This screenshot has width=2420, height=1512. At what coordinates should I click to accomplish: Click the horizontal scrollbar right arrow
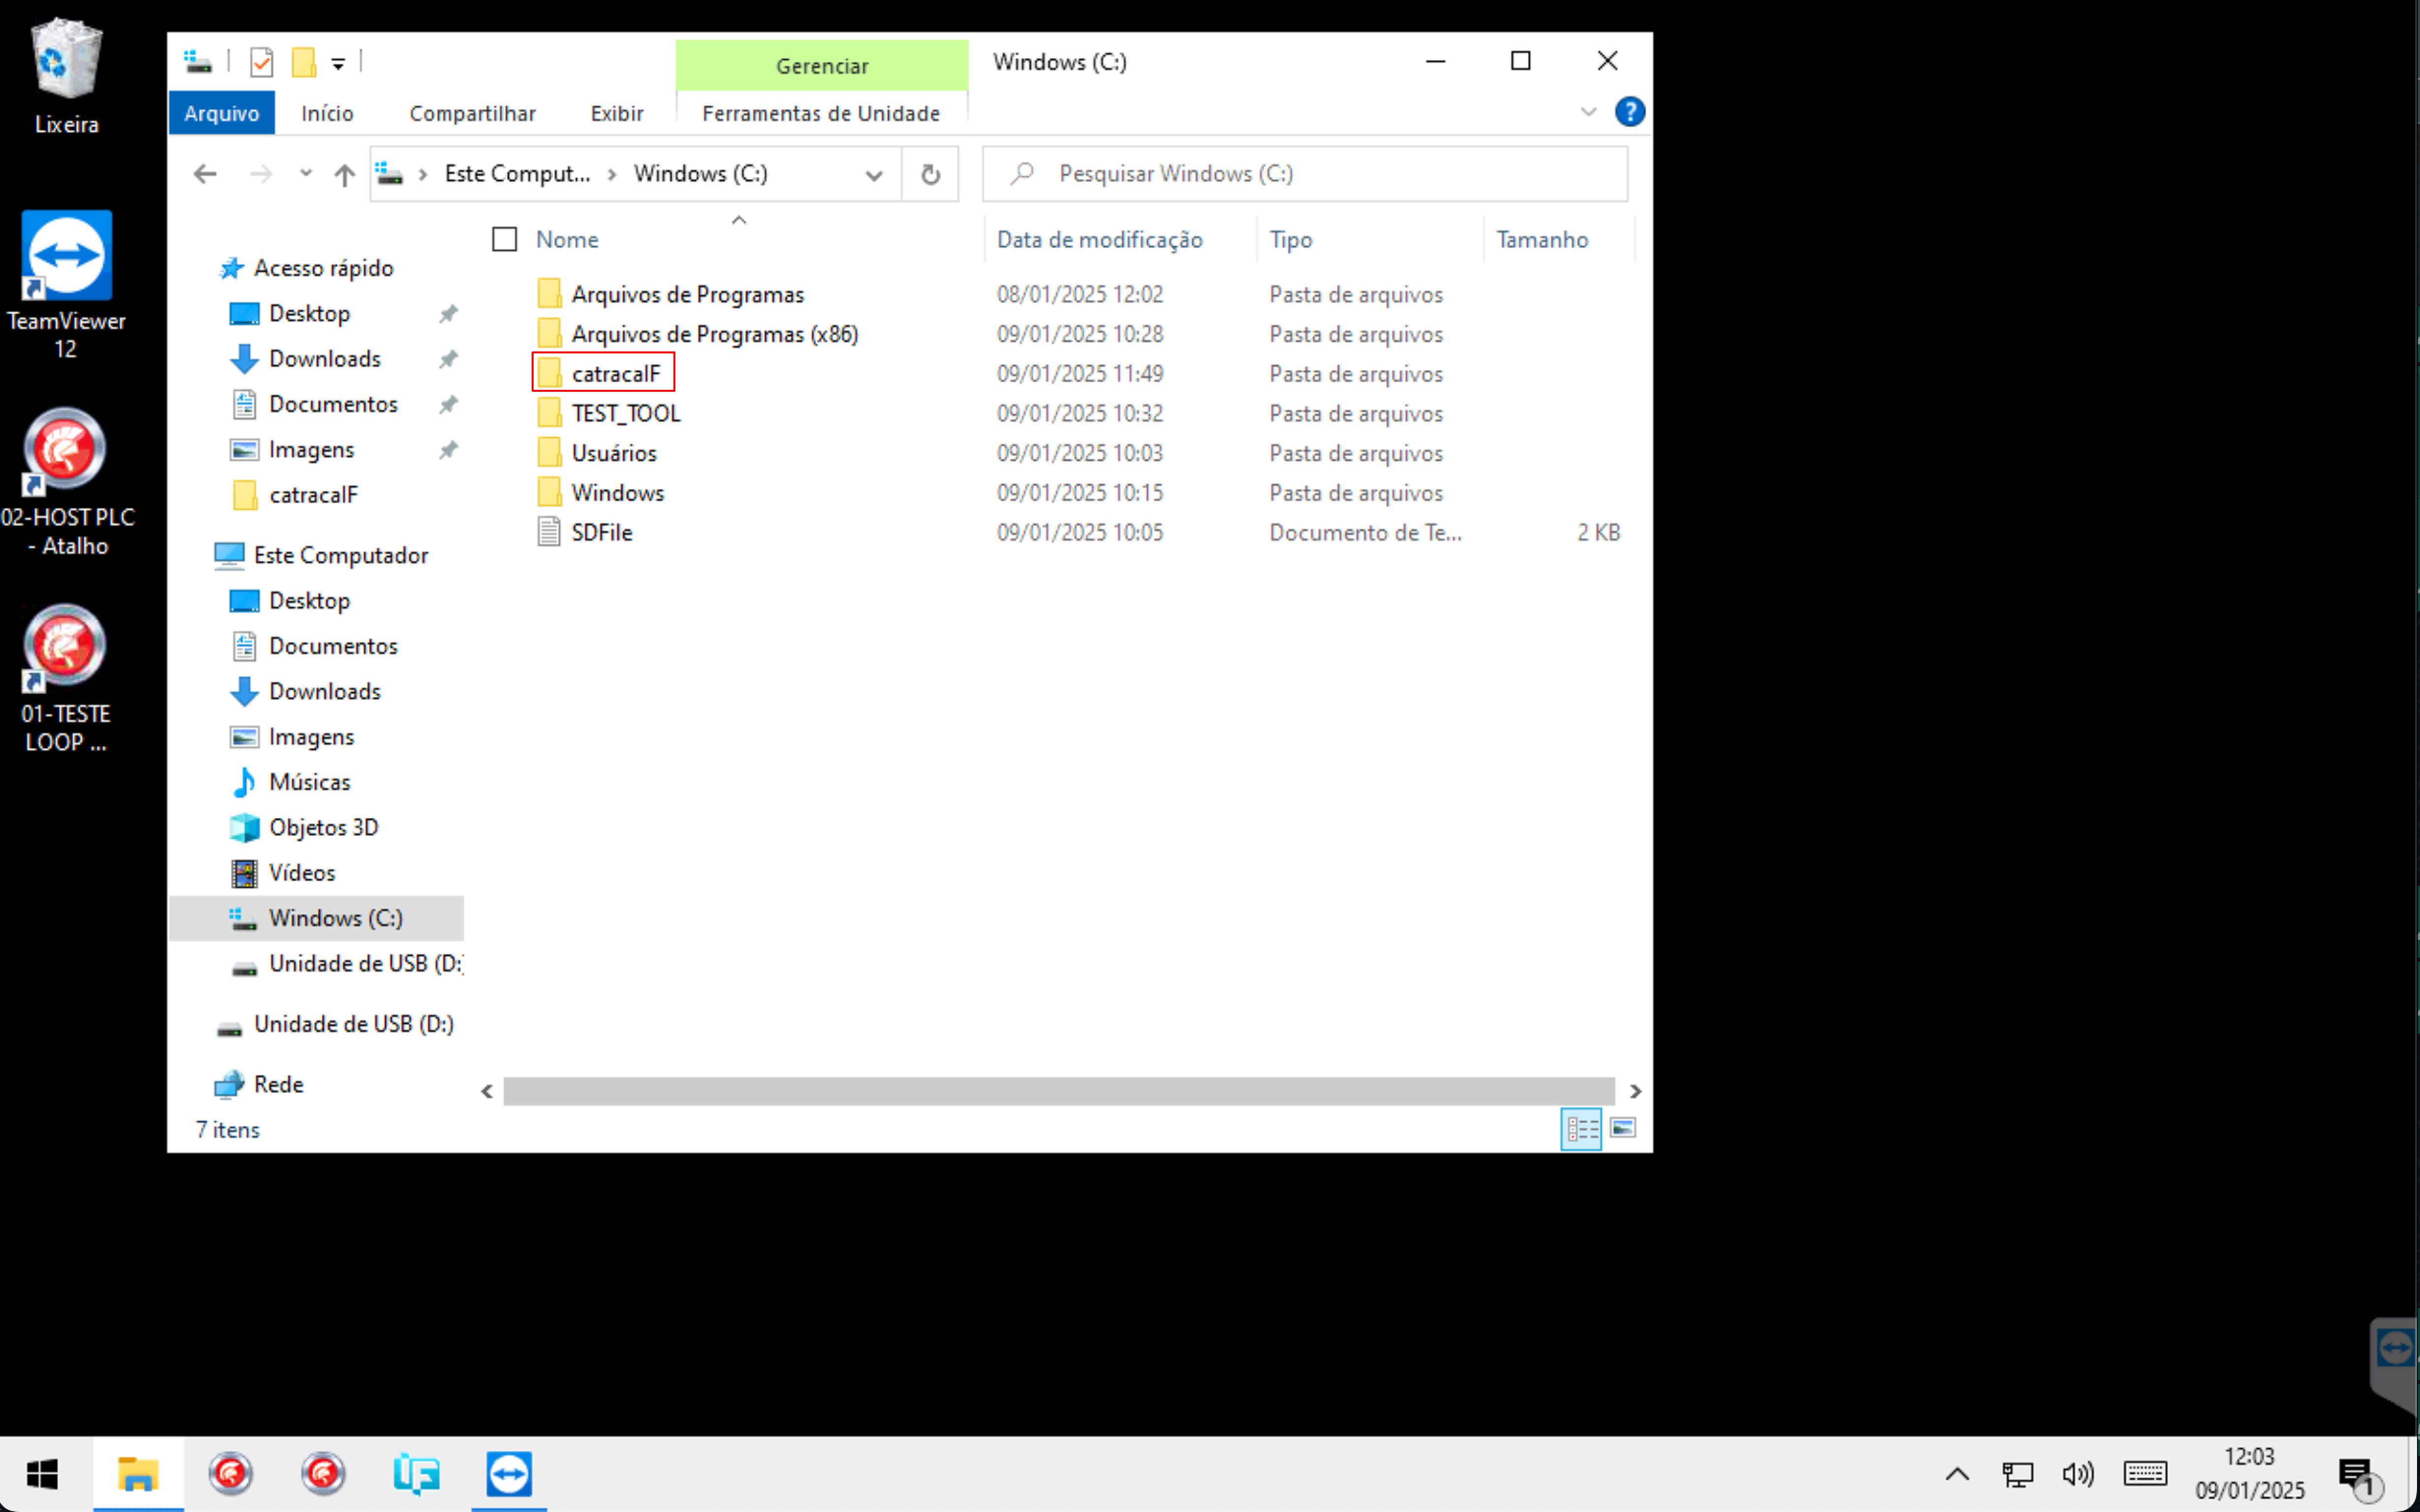(1635, 1091)
